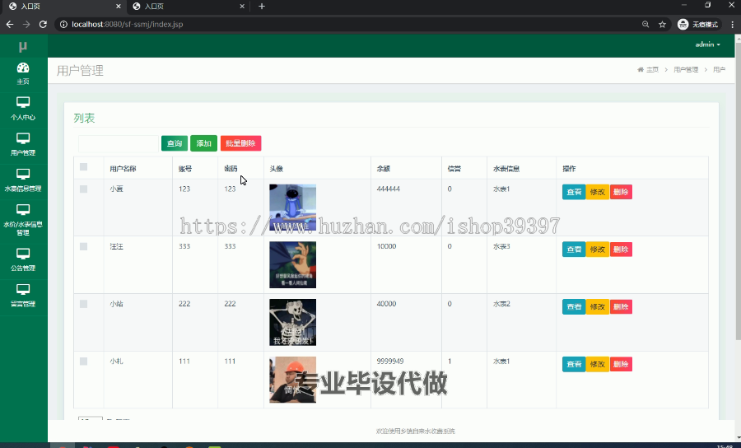Screen dimensions: 741x448
Task: Click the green 查询 search button
Action: 175,143
